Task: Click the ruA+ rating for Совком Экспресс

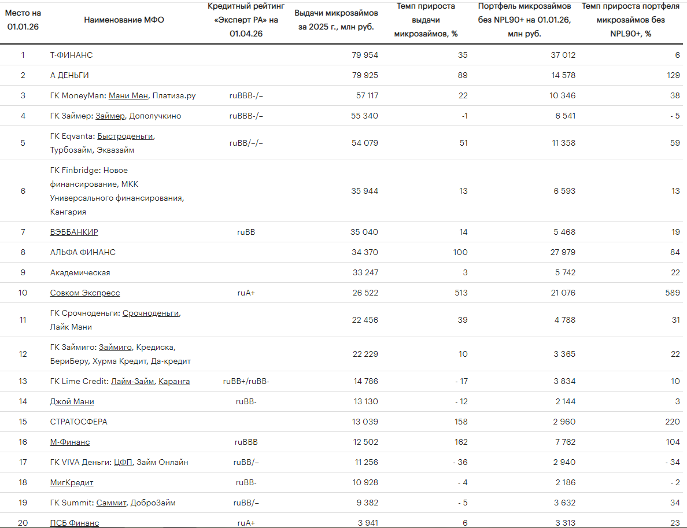Action: (246, 293)
